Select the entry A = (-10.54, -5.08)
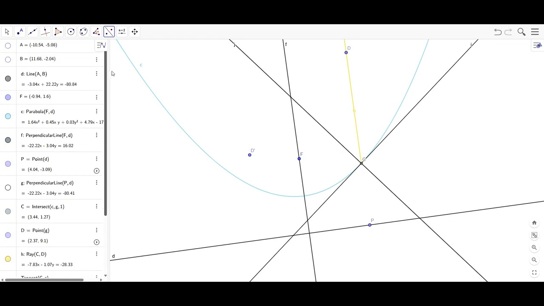 tap(38, 45)
